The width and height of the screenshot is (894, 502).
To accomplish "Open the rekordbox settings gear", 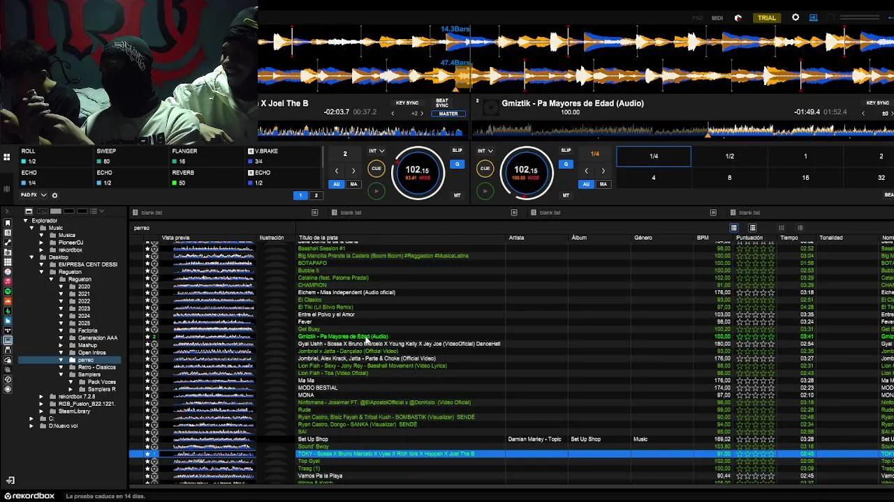I will [x=796, y=17].
